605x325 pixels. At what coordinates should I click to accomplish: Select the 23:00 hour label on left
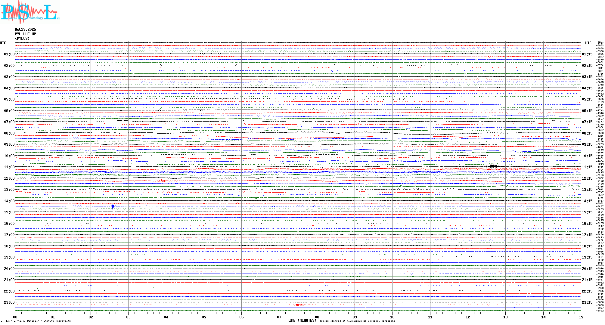click(9, 302)
